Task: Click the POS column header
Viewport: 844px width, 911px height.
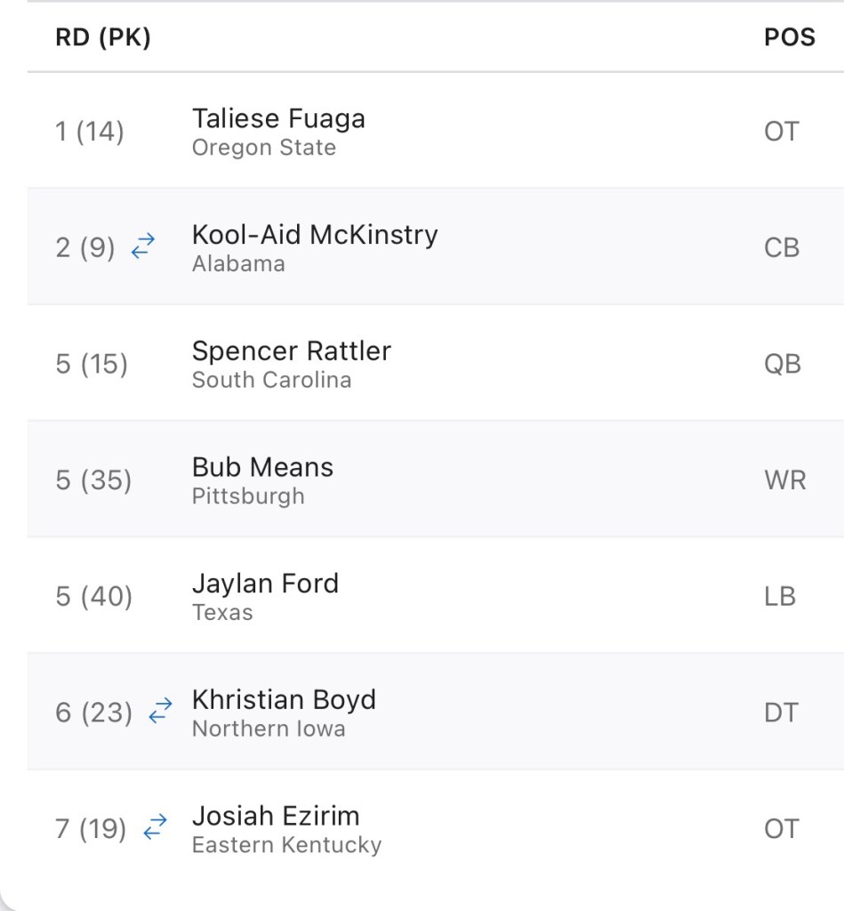Action: click(x=789, y=38)
